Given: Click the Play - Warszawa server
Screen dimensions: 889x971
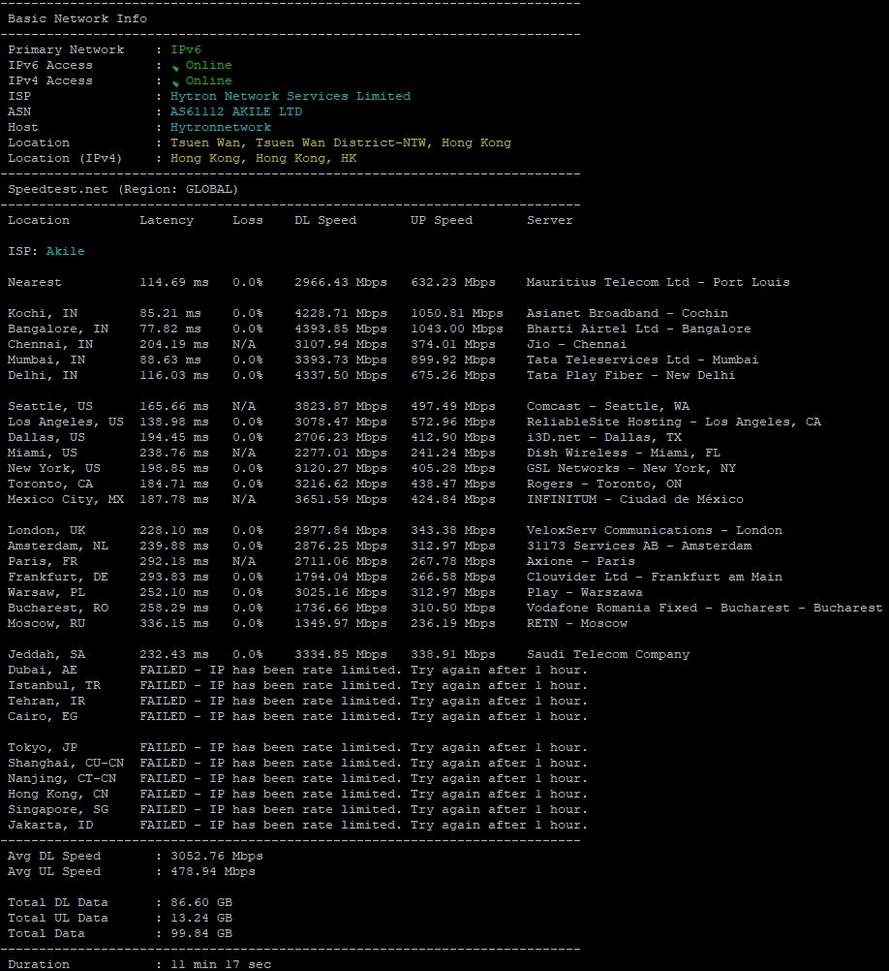Looking at the screenshot, I should point(585,591).
